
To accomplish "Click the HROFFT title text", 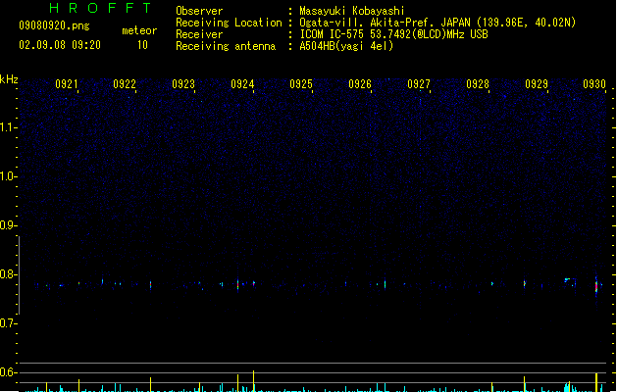I will (x=101, y=8).
